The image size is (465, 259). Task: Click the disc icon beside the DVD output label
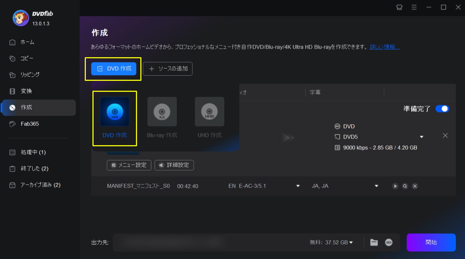point(337,126)
